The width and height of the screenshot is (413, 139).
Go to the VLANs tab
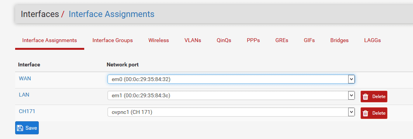point(193,41)
